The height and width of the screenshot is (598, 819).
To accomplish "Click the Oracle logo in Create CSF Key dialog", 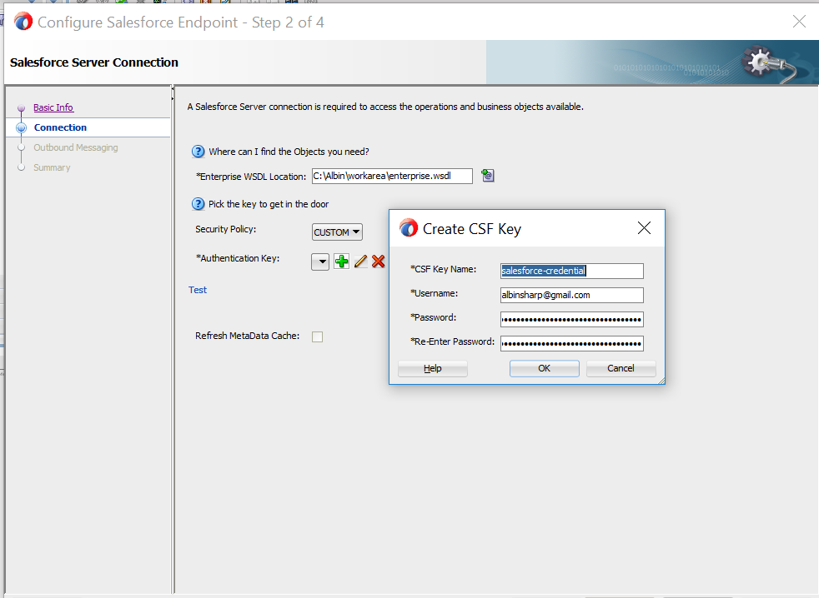I will [x=408, y=227].
